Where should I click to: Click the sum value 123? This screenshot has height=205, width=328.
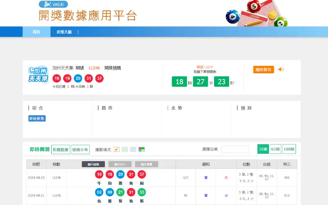tap(186, 178)
